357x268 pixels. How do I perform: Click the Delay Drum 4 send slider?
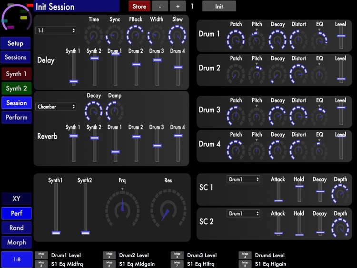coord(178,69)
